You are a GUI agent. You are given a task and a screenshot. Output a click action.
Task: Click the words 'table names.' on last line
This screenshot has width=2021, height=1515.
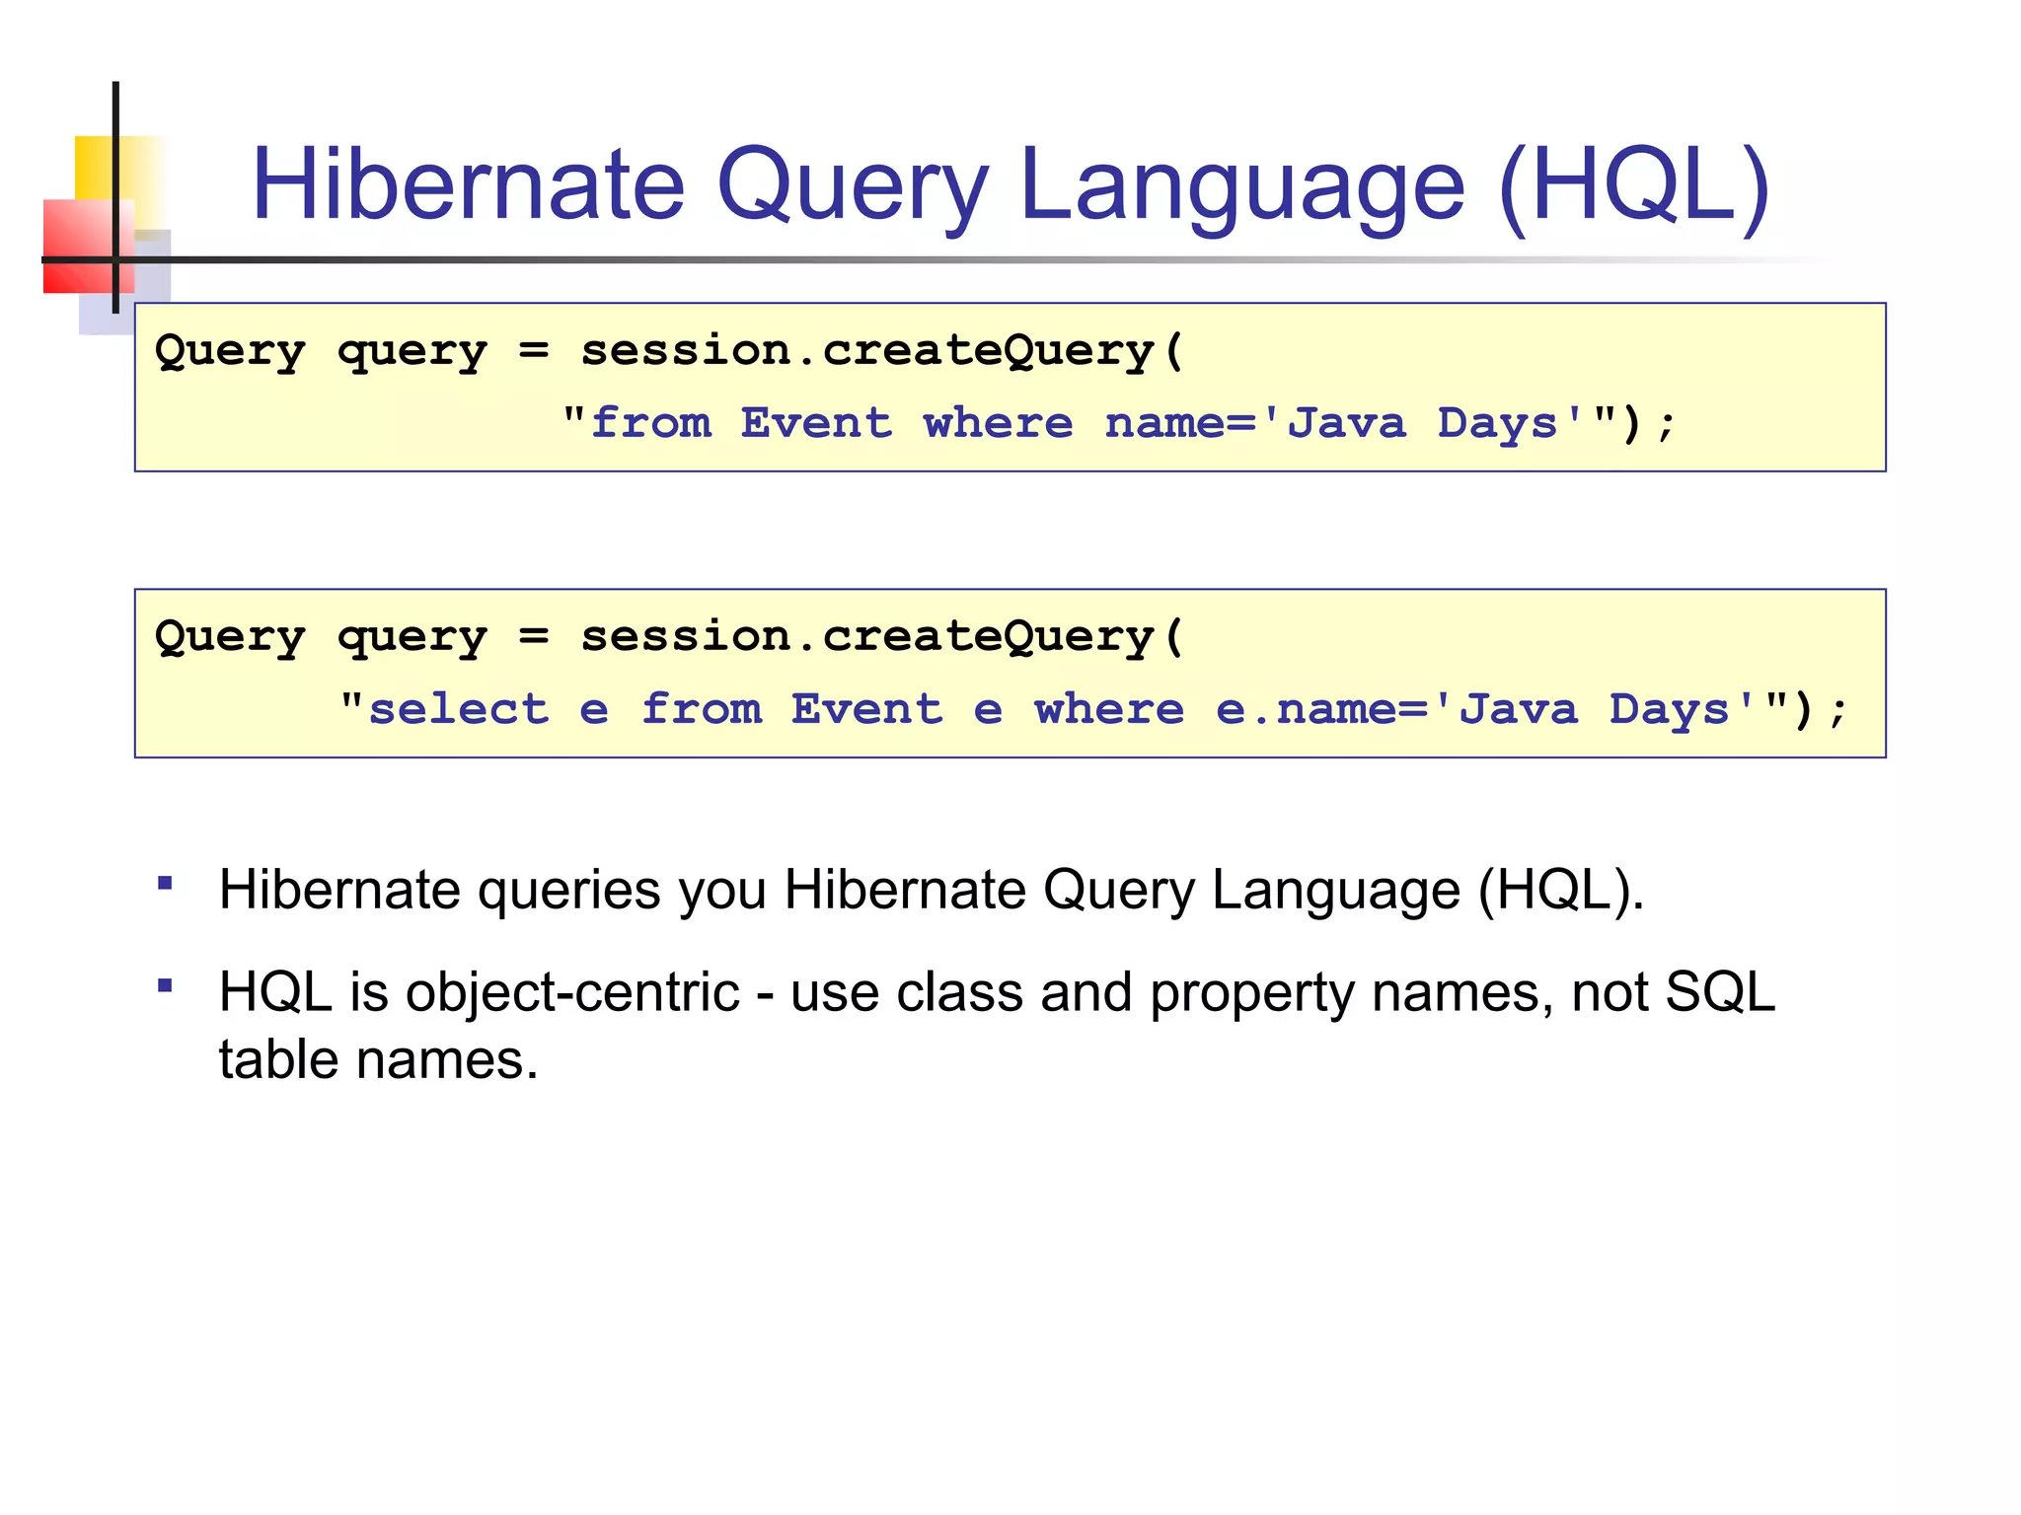[378, 1060]
